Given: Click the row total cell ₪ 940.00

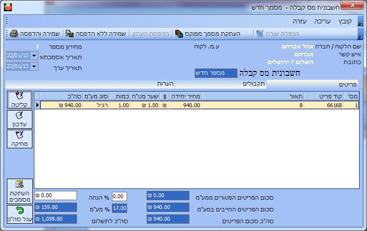Looking at the screenshot, I should tap(61, 105).
